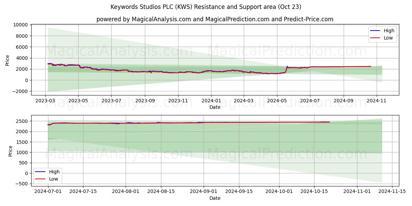The width and height of the screenshot is (412, 206).
Task: Click the '2024-11-01' x-axis tick label
Action: point(357,192)
